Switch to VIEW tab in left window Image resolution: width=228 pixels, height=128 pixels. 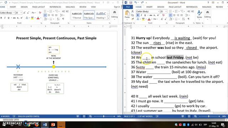[x=93, y=7]
